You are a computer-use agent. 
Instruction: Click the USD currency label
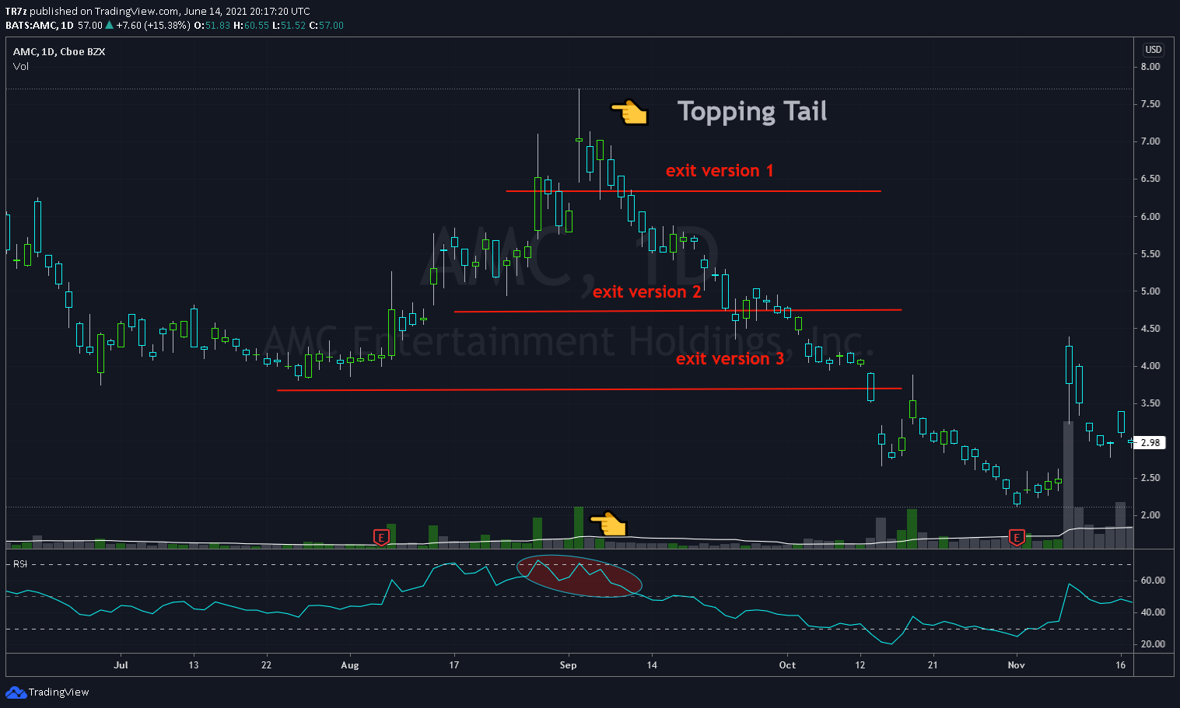coord(1154,50)
